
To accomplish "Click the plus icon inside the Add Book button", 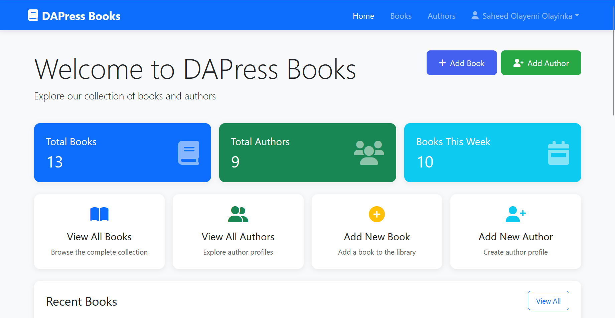I will click(x=443, y=63).
